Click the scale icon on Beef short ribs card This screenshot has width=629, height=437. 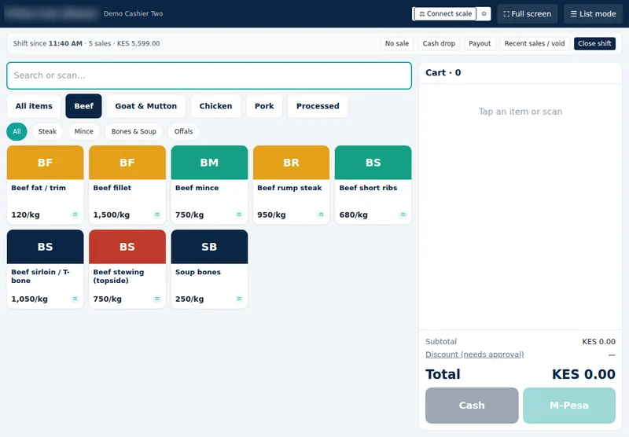(x=403, y=215)
